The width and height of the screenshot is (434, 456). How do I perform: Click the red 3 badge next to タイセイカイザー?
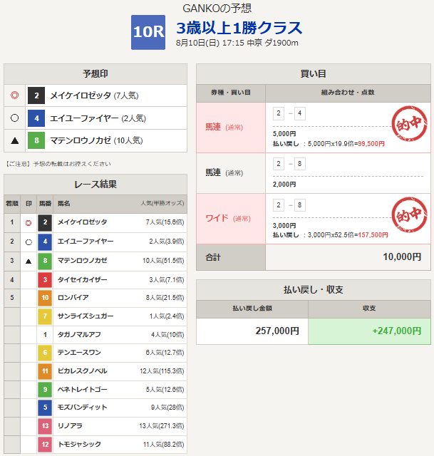pos(45,280)
